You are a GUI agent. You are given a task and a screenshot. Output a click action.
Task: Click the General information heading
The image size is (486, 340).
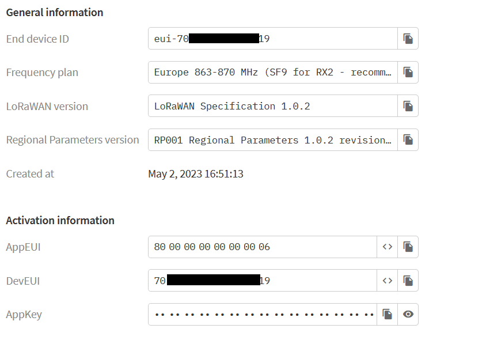click(55, 12)
